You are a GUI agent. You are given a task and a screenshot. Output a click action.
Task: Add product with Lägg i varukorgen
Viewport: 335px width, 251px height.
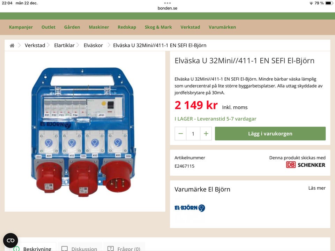[270, 134]
